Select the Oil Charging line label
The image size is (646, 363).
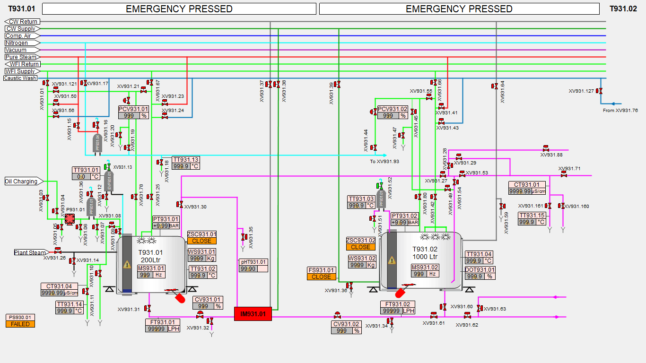pyautogui.click(x=21, y=181)
